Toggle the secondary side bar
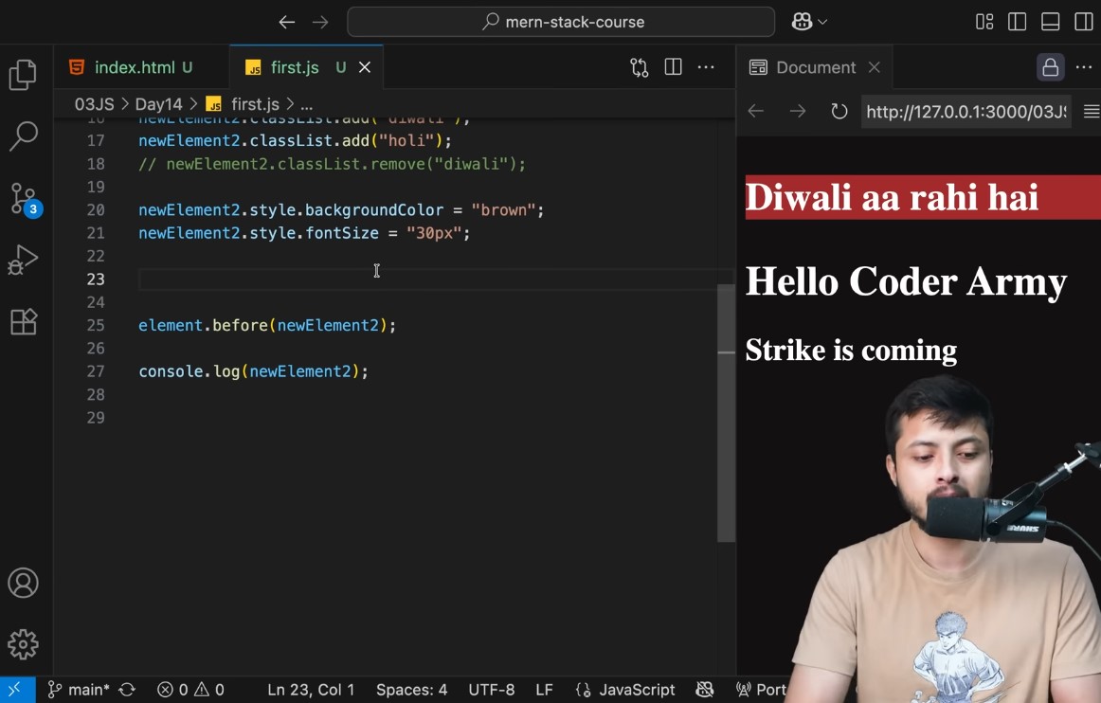The width and height of the screenshot is (1101, 703). tap(1083, 22)
